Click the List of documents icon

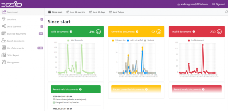[4, 48]
